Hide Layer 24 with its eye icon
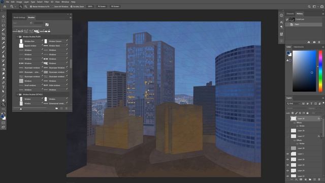Image resolution: width=325 pixels, height=183 pixels. click(287, 171)
